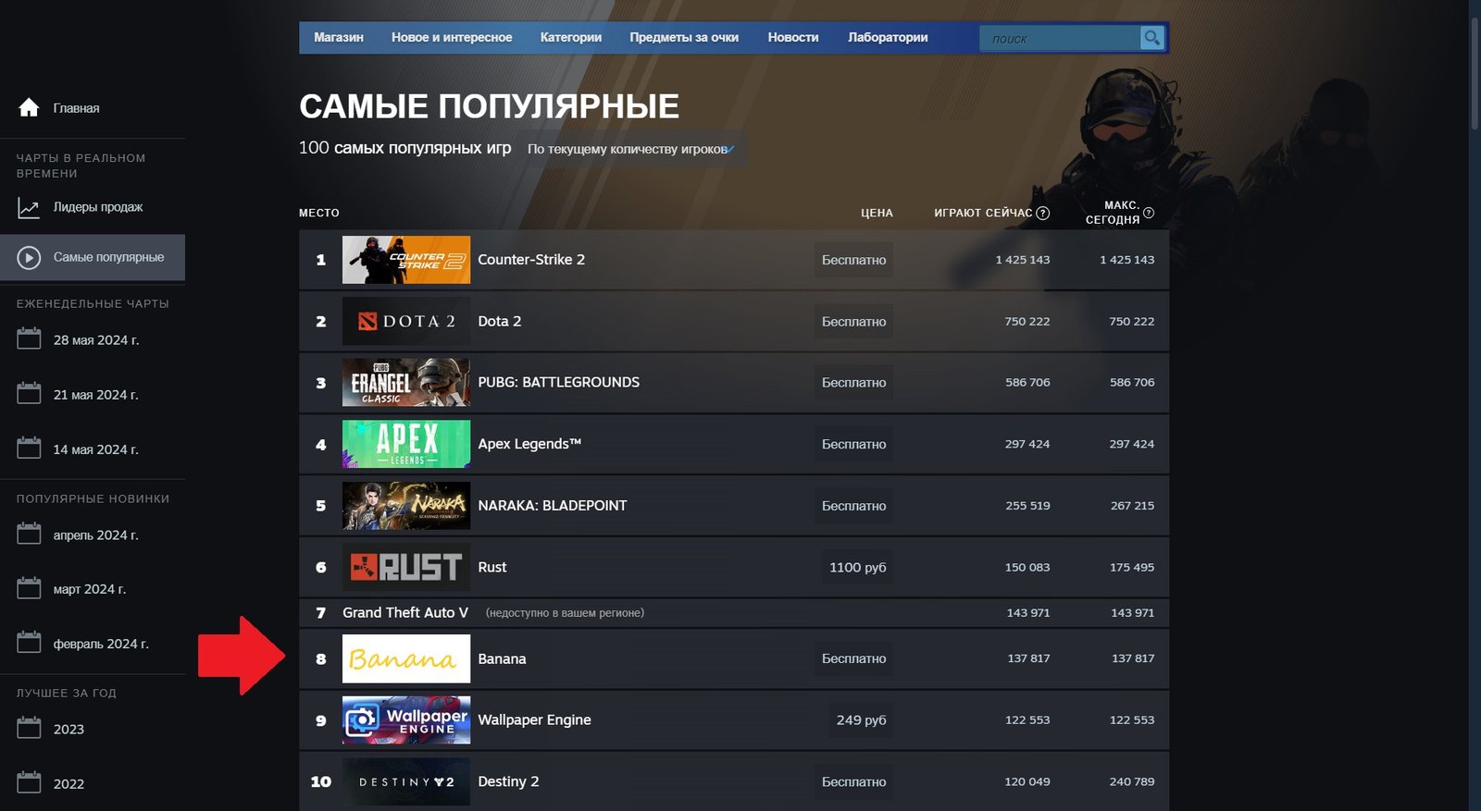Click the help icon next to Играют сейчас
Screen dimensions: 1481x811
coord(1043,213)
